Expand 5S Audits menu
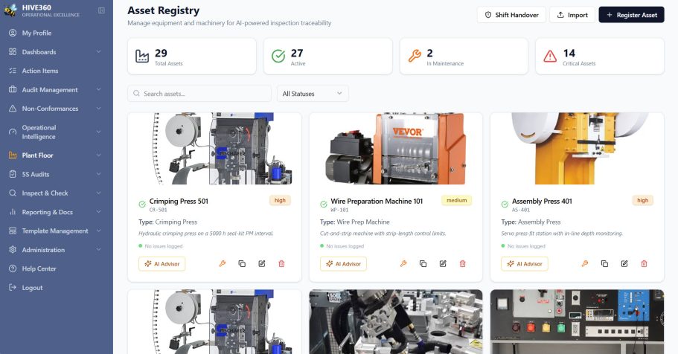The image size is (678, 354). point(57,174)
